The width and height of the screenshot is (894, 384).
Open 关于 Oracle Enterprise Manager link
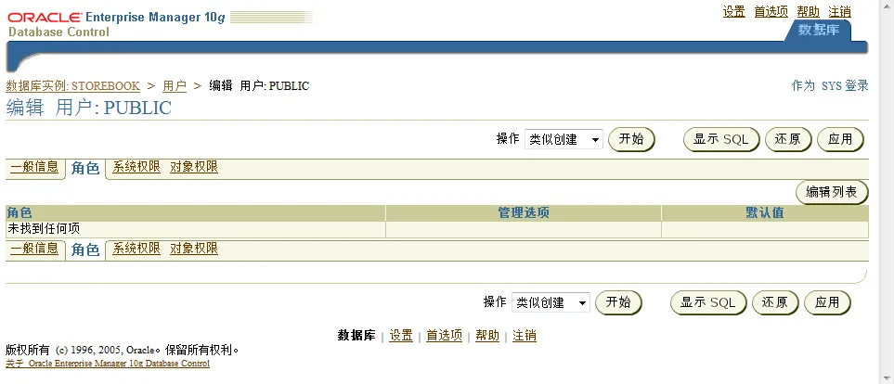pos(108,364)
